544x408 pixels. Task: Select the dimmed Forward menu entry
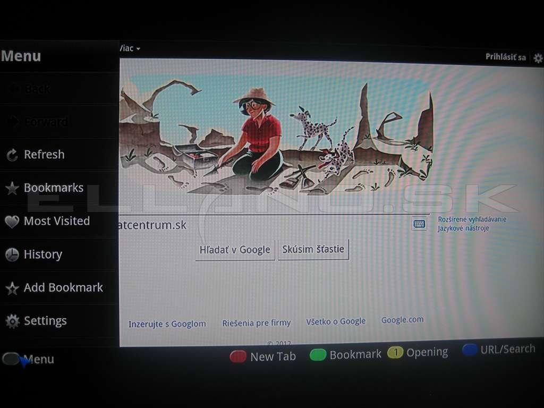tap(59, 122)
